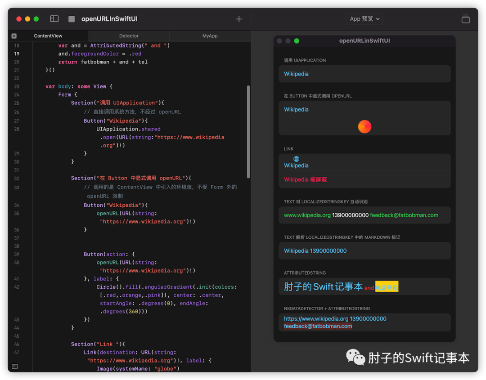This screenshot has height=380, width=486.
Task: Click Wikipedia under 在 BUTTON 中显式调用 OPENURL
Action: coord(296,110)
